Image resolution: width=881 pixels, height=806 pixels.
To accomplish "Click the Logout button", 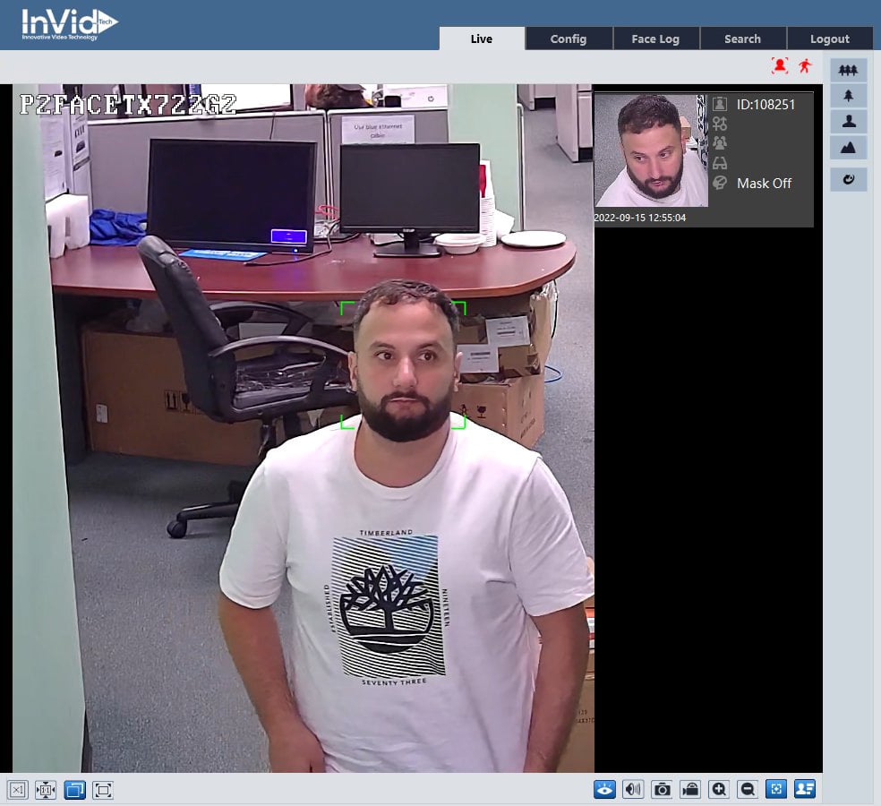I will 829,39.
